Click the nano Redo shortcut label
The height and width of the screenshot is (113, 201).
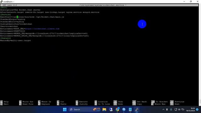click(121, 104)
